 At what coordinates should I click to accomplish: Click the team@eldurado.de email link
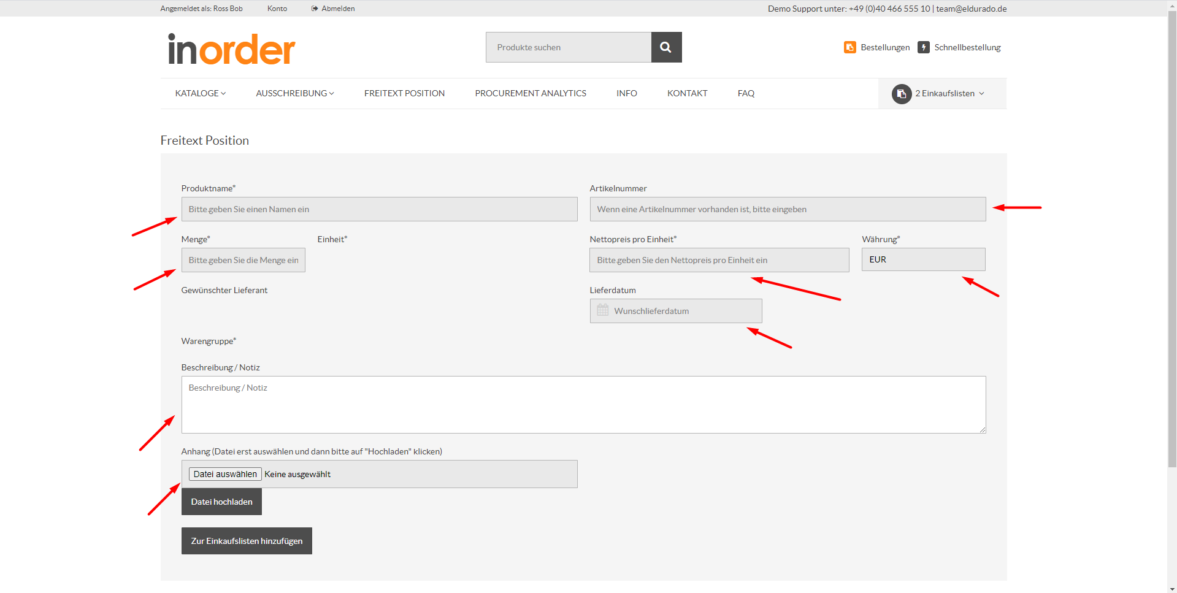tap(971, 8)
